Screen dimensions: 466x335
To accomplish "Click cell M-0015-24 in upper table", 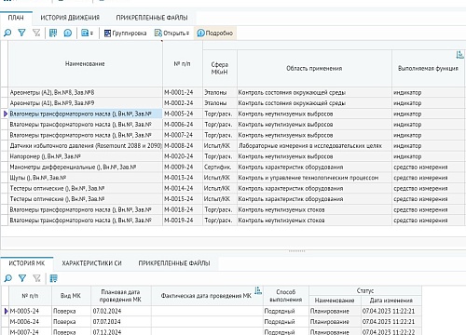I will click(183, 199).
